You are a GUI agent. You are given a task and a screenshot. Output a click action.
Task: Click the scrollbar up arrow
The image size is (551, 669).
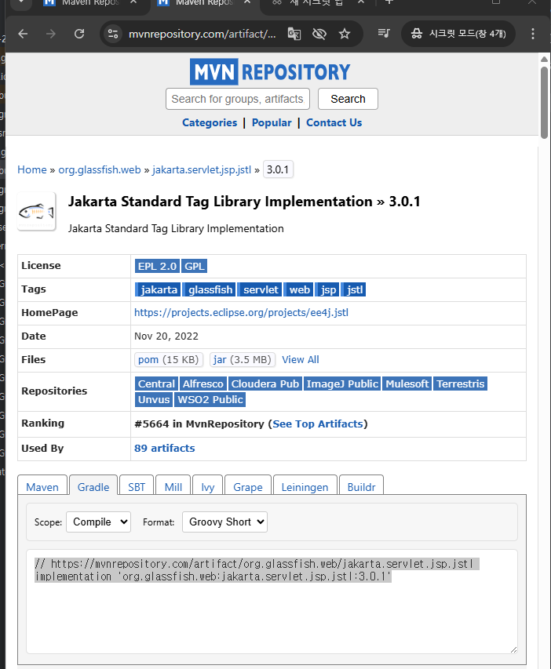pos(544,60)
